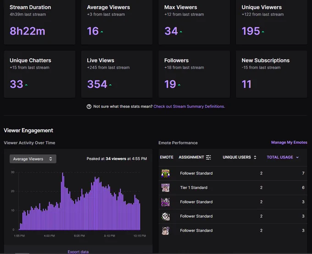Select the Max Viewers 34 card
The image size is (312, 254).
pyautogui.click(x=194, y=22)
